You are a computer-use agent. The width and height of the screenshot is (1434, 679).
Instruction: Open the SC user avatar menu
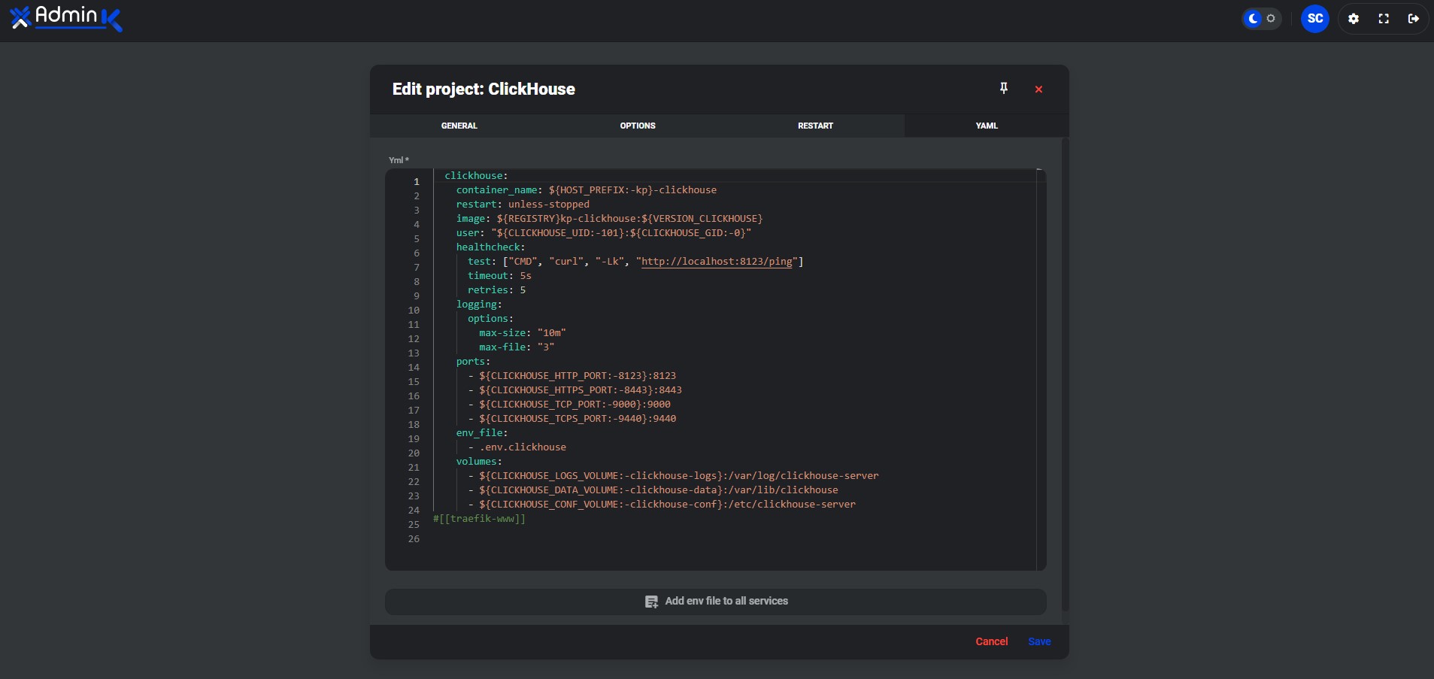[x=1314, y=19]
